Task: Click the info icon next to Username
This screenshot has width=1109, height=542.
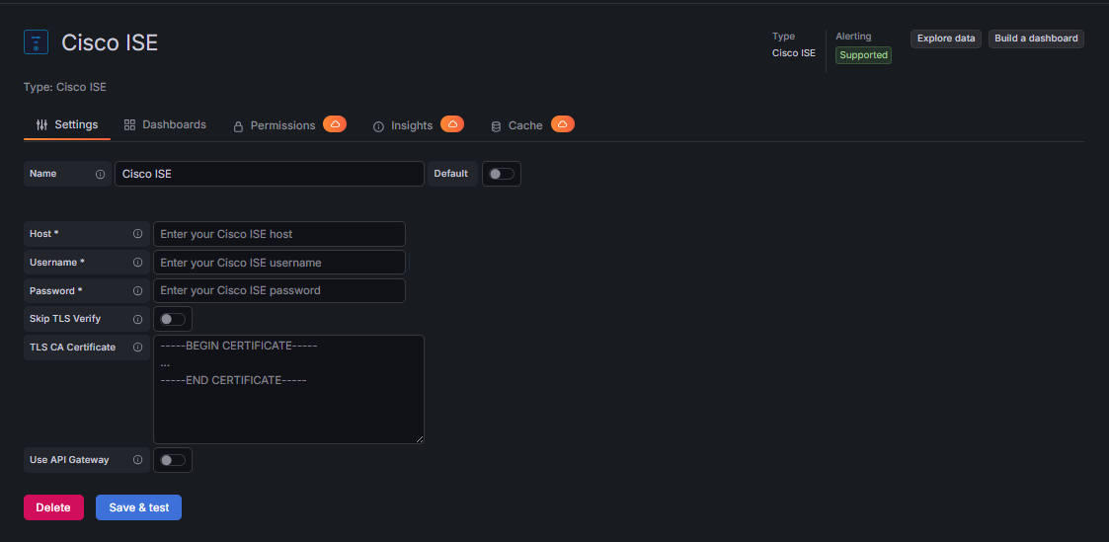Action: point(138,263)
